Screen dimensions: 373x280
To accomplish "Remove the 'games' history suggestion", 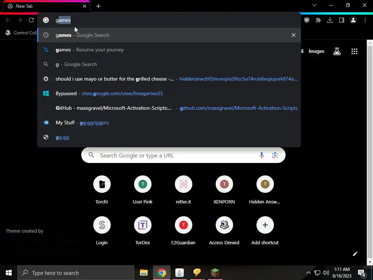I will [x=294, y=35].
